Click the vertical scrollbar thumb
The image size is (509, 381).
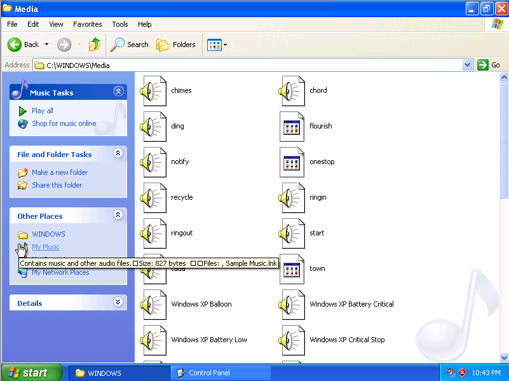[x=504, y=140]
